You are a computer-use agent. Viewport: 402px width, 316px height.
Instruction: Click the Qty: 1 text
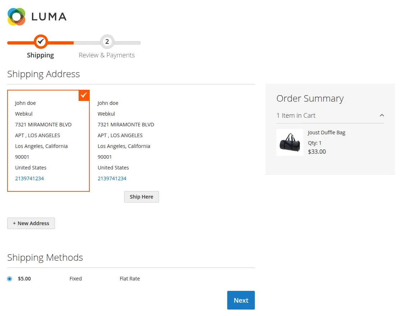314,143
